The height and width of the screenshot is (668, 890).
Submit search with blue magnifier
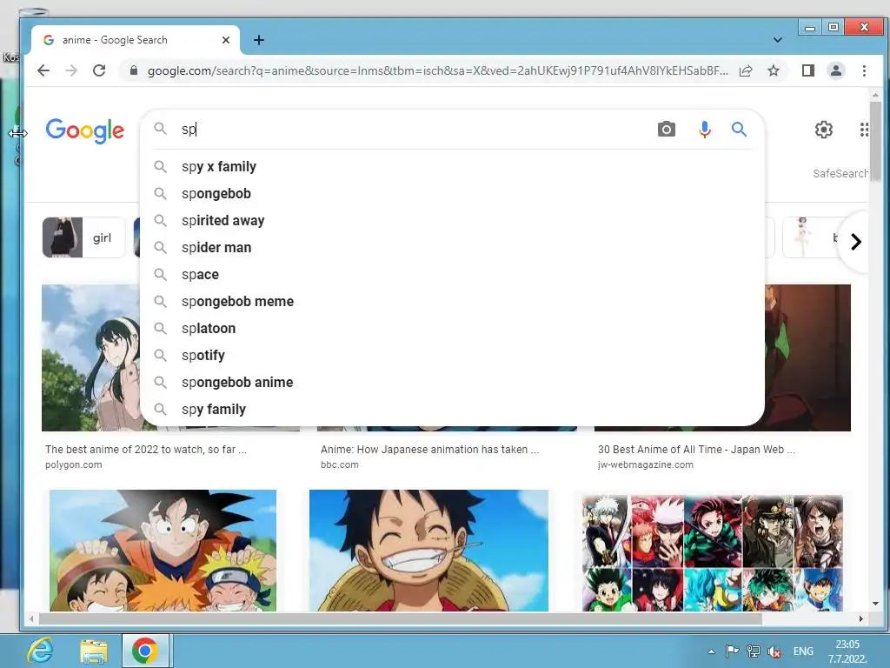739,130
